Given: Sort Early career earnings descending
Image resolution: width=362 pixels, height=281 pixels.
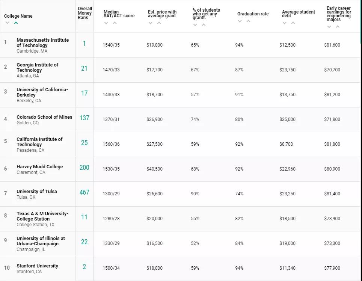Looking at the screenshot, I should click(x=329, y=27).
